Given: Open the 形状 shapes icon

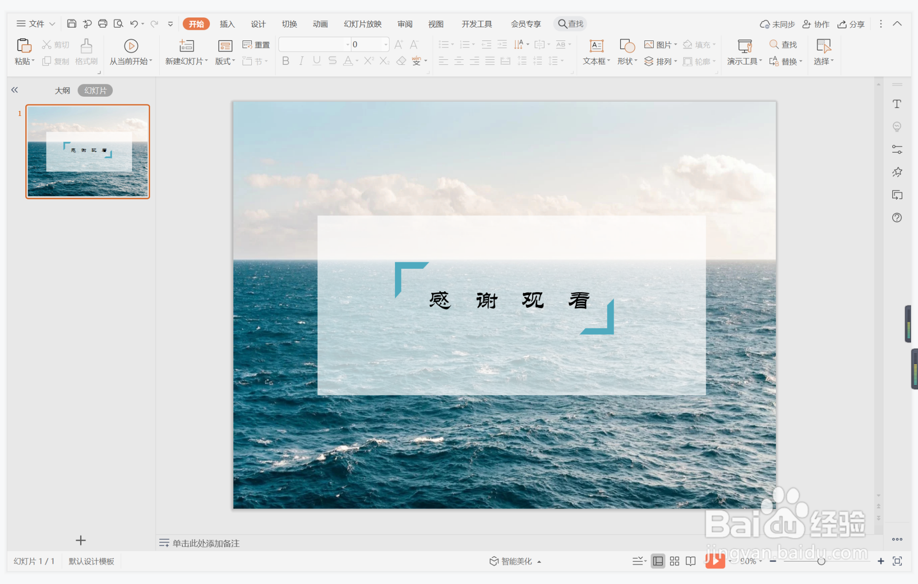Looking at the screenshot, I should pos(627,46).
